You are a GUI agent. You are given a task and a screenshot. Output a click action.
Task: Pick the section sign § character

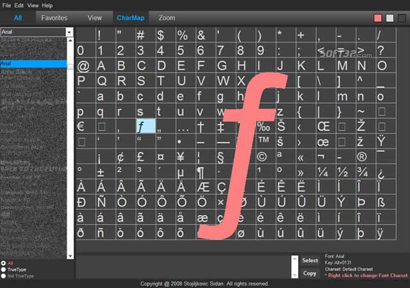pos(221,157)
